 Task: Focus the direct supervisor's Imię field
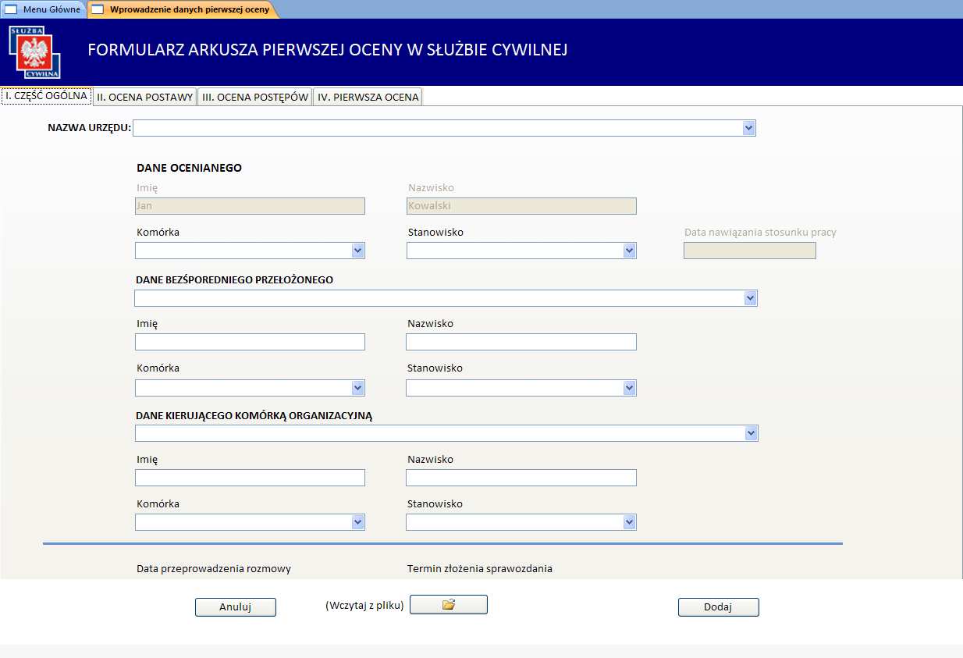(250, 342)
